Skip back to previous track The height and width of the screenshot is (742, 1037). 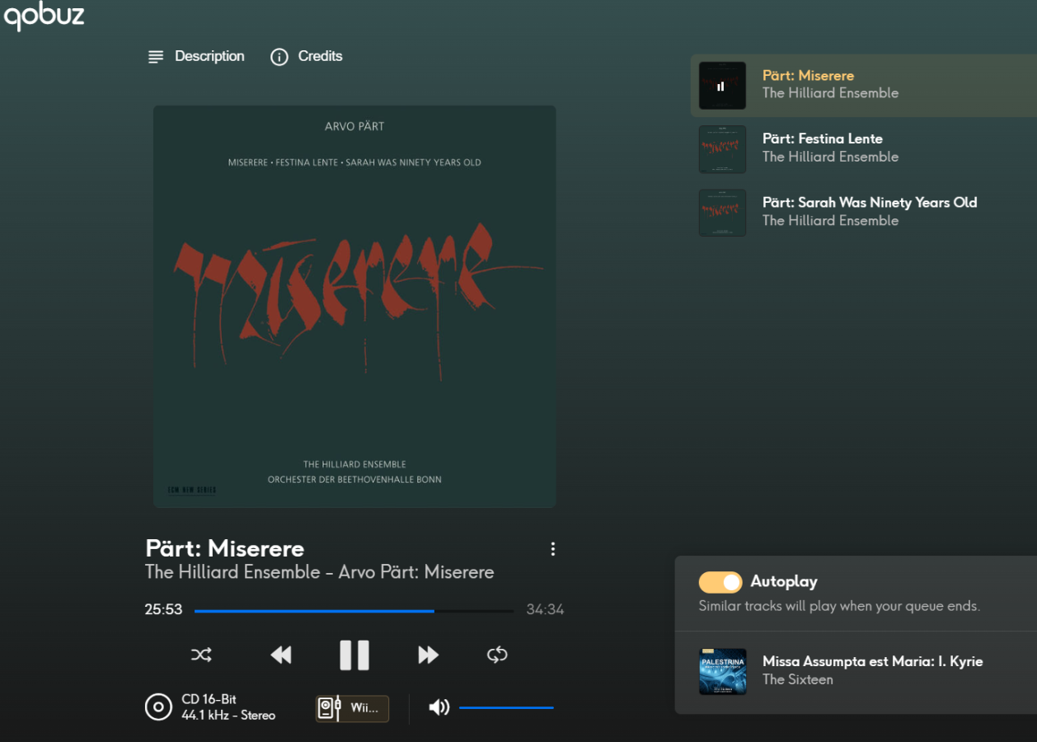tap(281, 655)
